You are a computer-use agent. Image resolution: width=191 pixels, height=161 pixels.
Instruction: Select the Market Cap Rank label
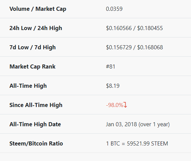32,66
